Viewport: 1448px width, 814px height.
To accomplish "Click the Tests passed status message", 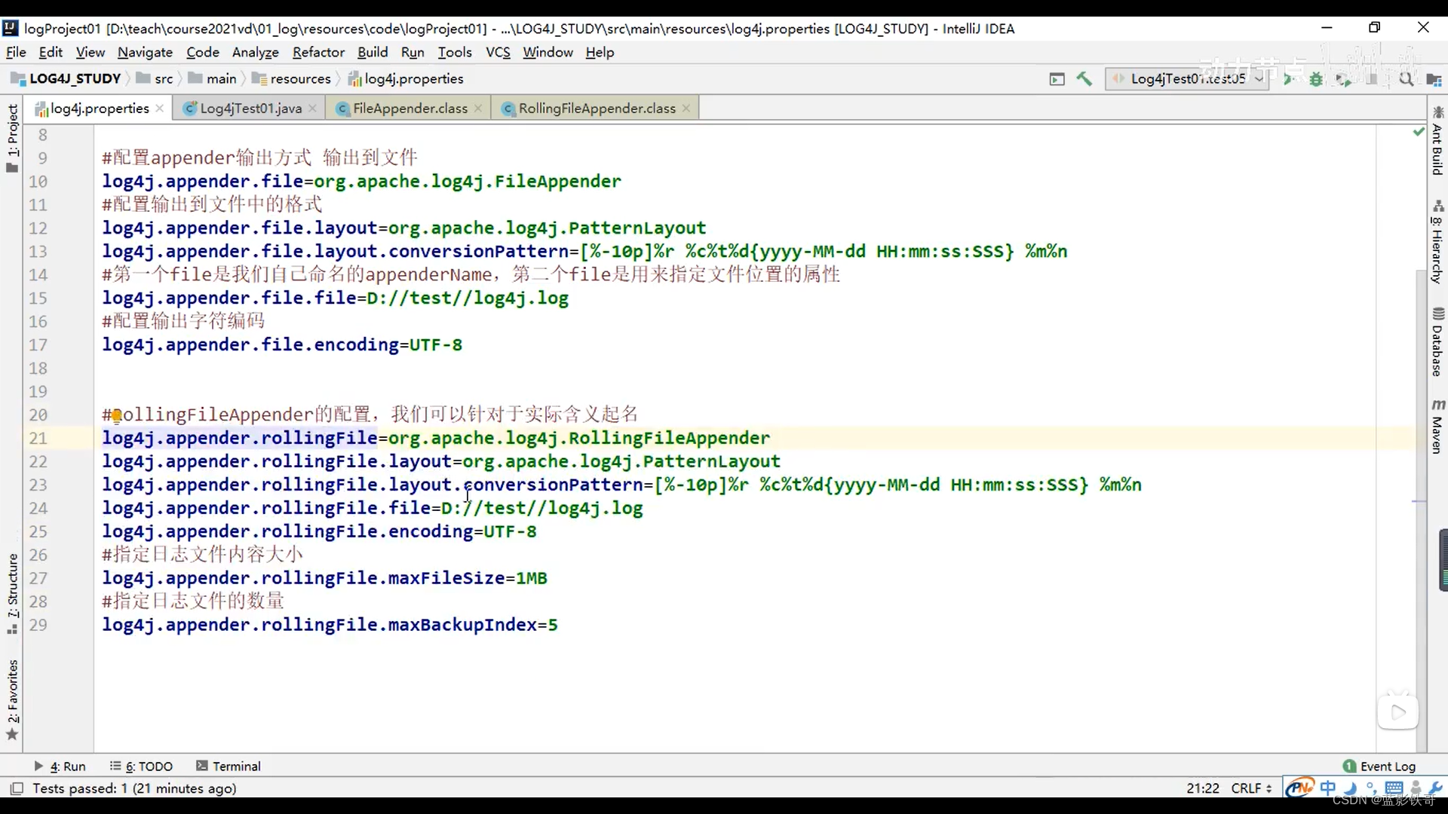I will pos(134,788).
